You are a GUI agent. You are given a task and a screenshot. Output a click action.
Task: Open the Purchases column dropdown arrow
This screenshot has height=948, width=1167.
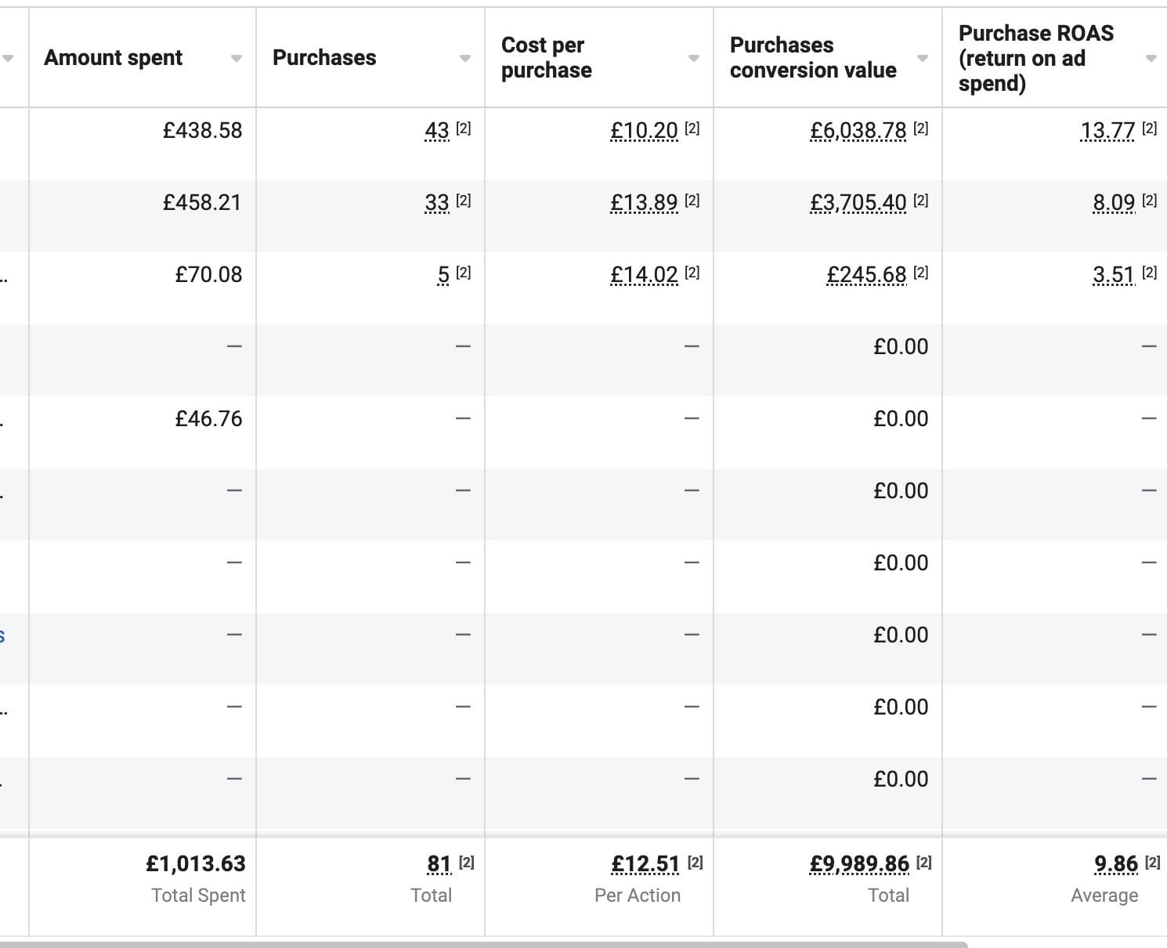pos(464,59)
